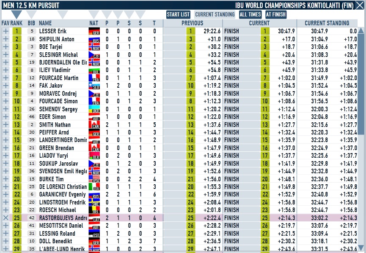The image size is (366, 253).
Task: Favorite FOURCADE Martin with plus icon
Action: pos(6,78)
